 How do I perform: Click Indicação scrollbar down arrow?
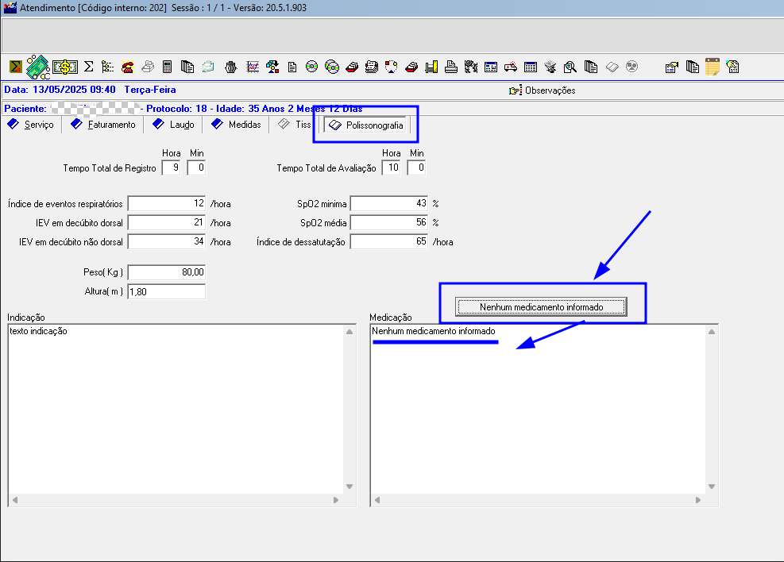point(350,487)
